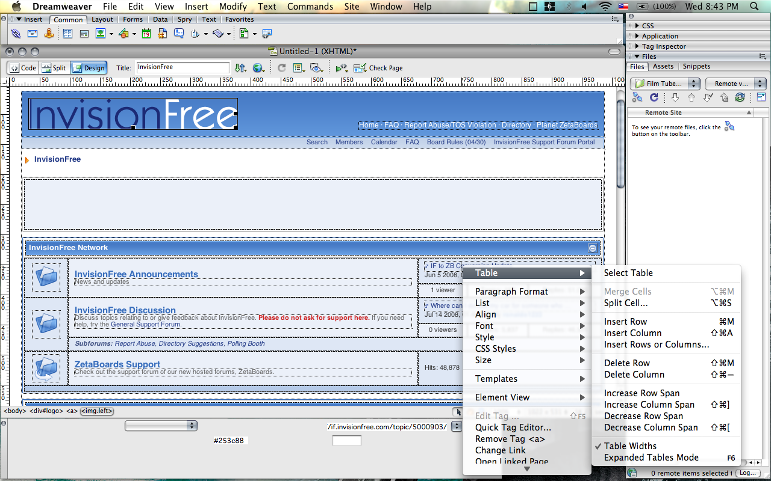Screen dimensions: 771x481
Task: Enable Expanded Tables Mode
Action: [x=666, y=458]
